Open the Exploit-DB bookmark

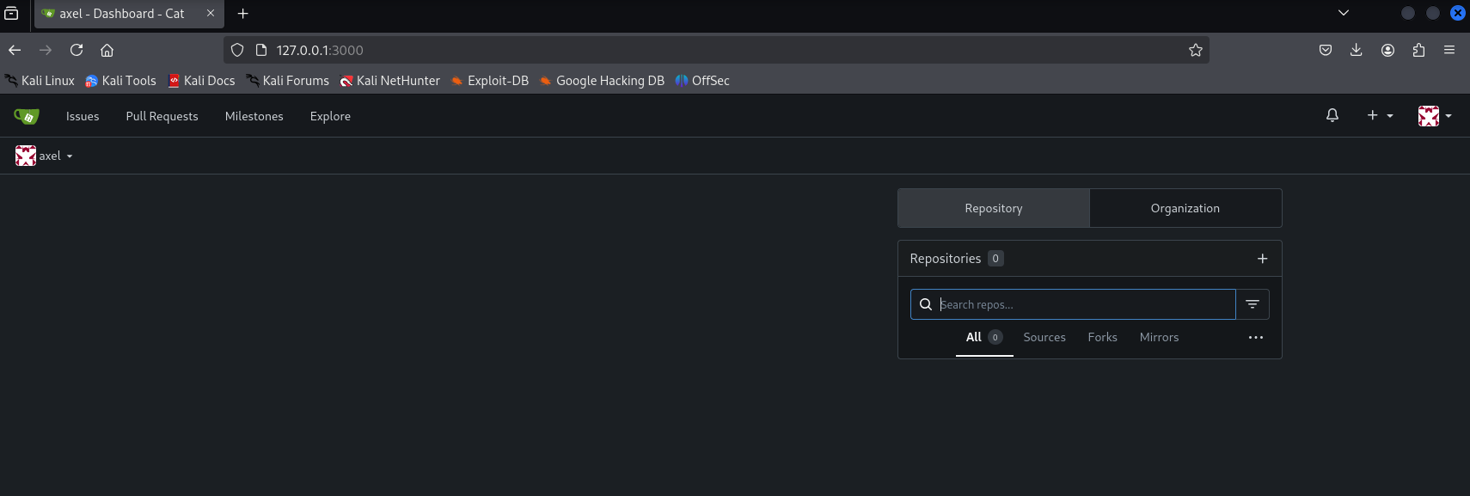pos(490,81)
